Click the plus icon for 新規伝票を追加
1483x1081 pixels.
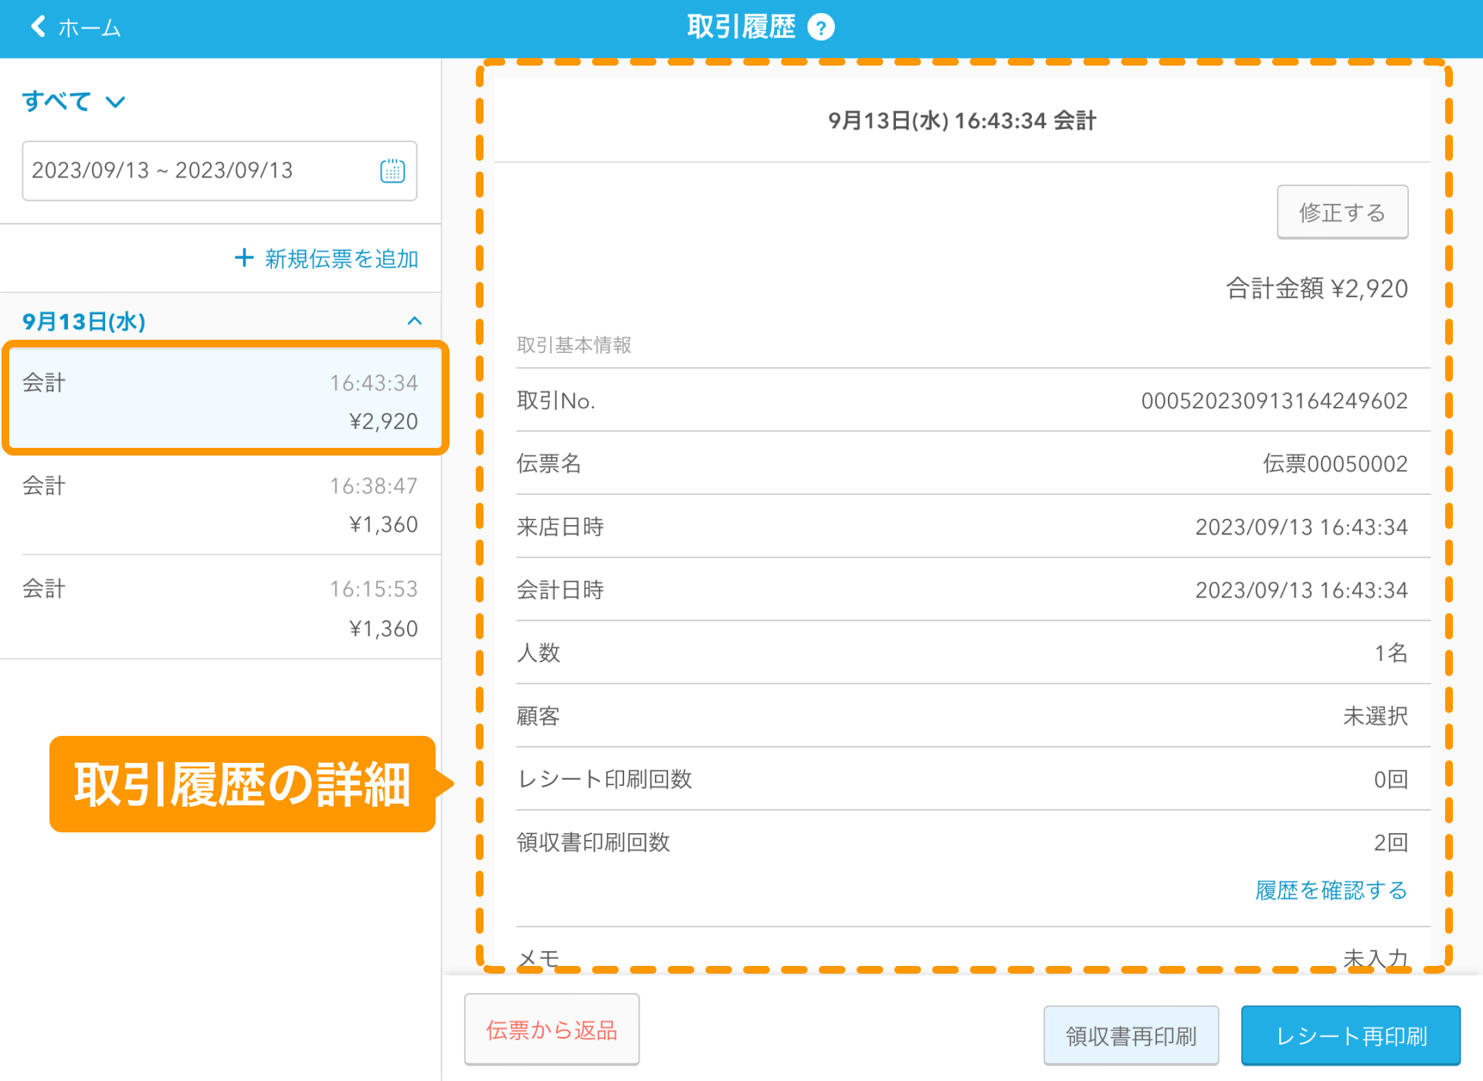(244, 258)
